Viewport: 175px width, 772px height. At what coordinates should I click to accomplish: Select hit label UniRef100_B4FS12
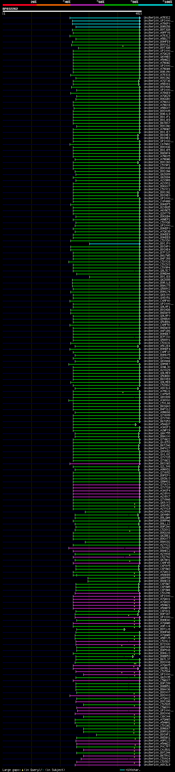pyautogui.click(x=157, y=409)
